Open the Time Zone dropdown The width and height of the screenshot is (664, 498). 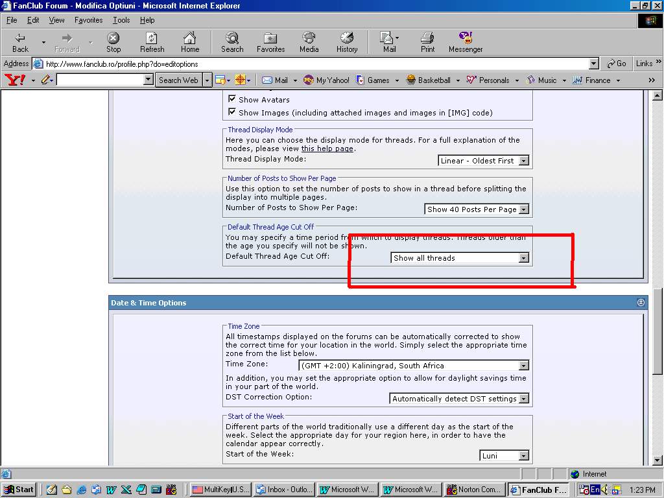pyautogui.click(x=414, y=366)
